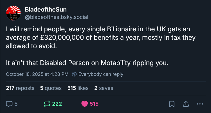Click the pink heart like icon
The image size is (211, 113).
pyautogui.click(x=84, y=104)
